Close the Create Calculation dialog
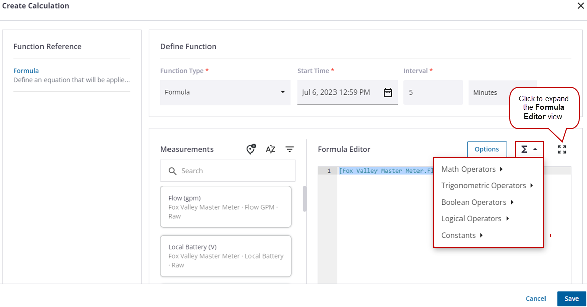This screenshot has height=307, width=587. [580, 6]
